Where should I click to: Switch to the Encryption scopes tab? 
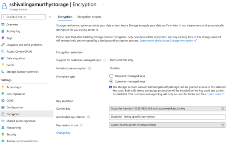(x=89, y=17)
